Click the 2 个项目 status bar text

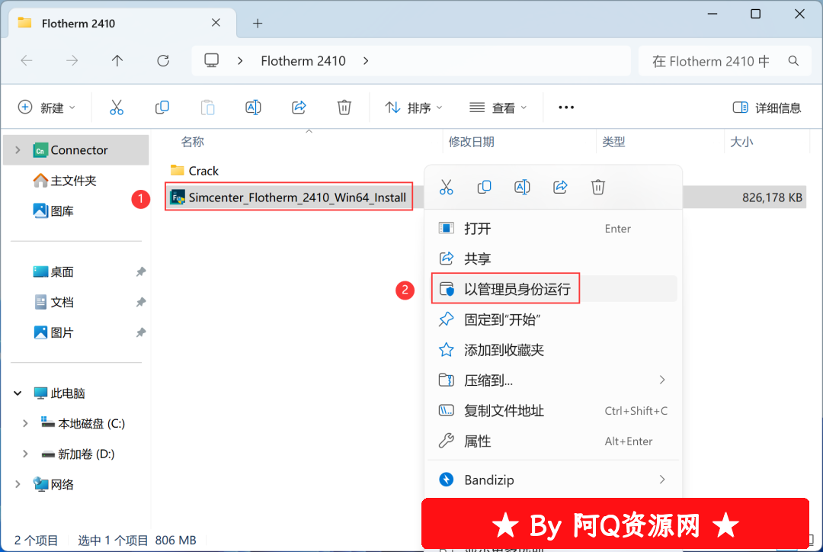coord(37,541)
